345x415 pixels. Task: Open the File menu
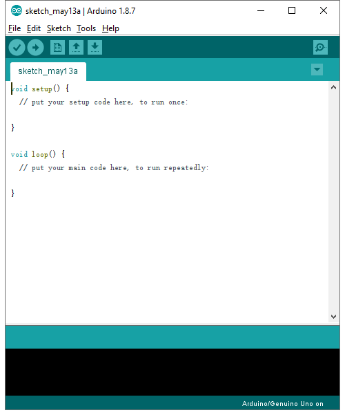tap(14, 28)
